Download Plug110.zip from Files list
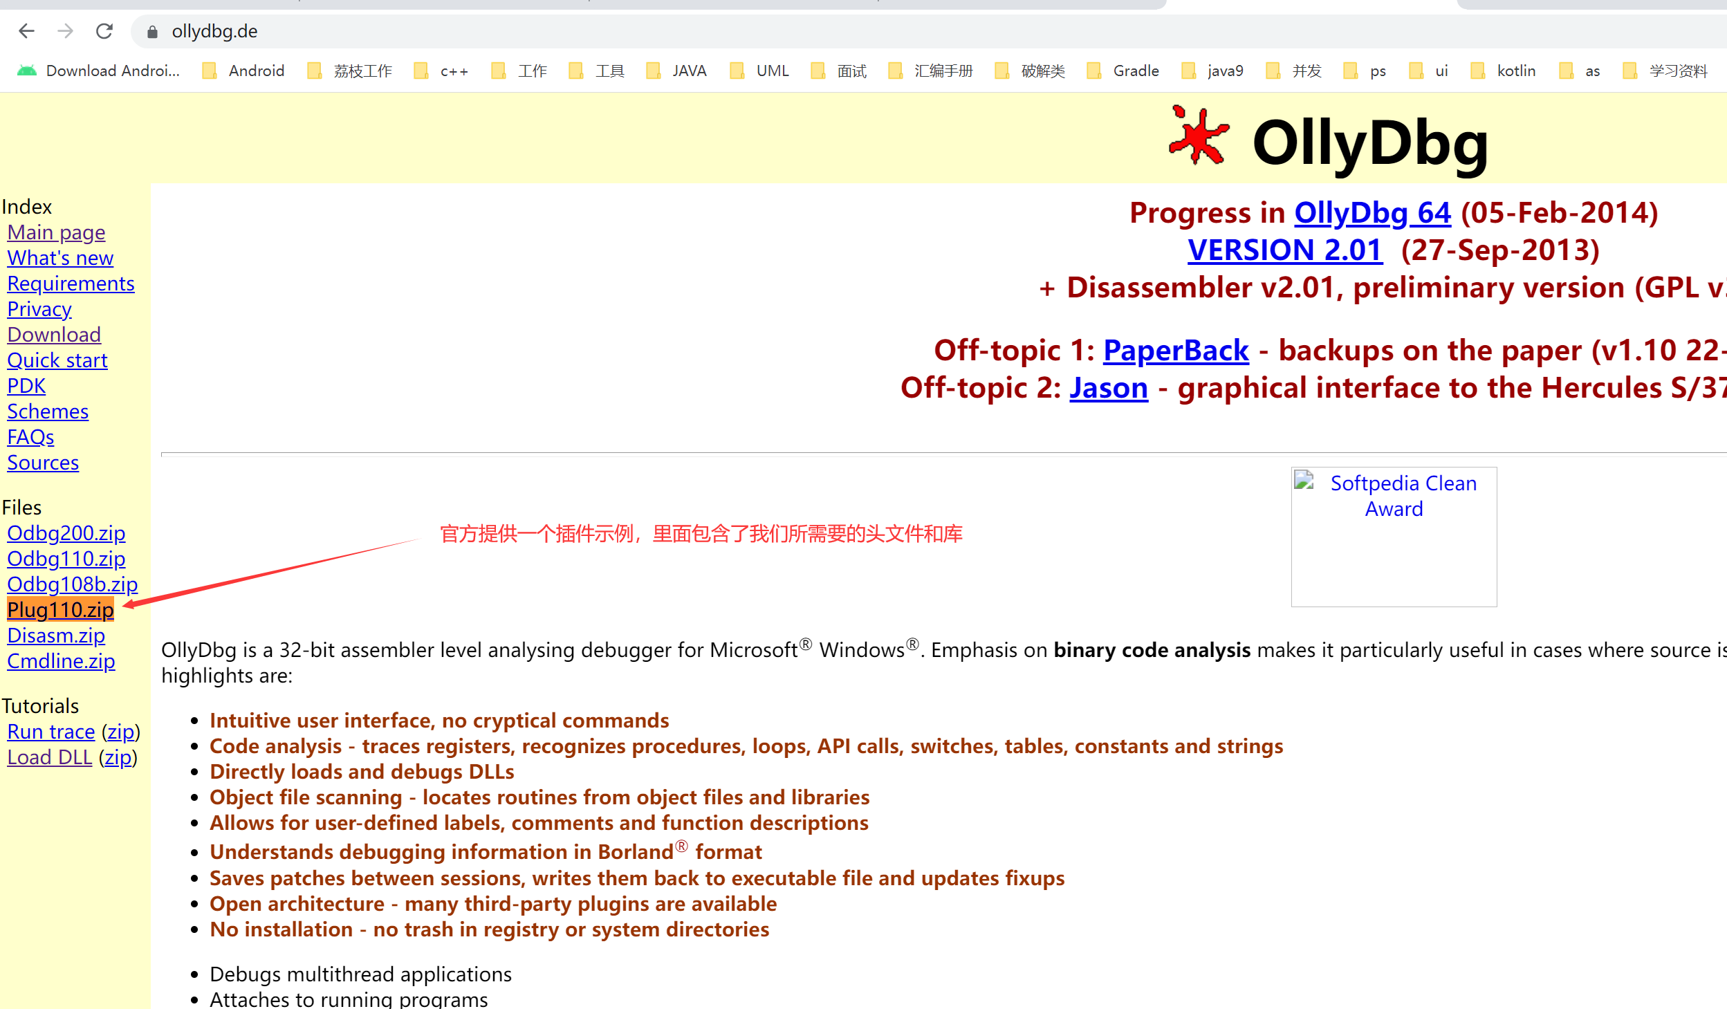The height and width of the screenshot is (1009, 1727). coord(60,610)
